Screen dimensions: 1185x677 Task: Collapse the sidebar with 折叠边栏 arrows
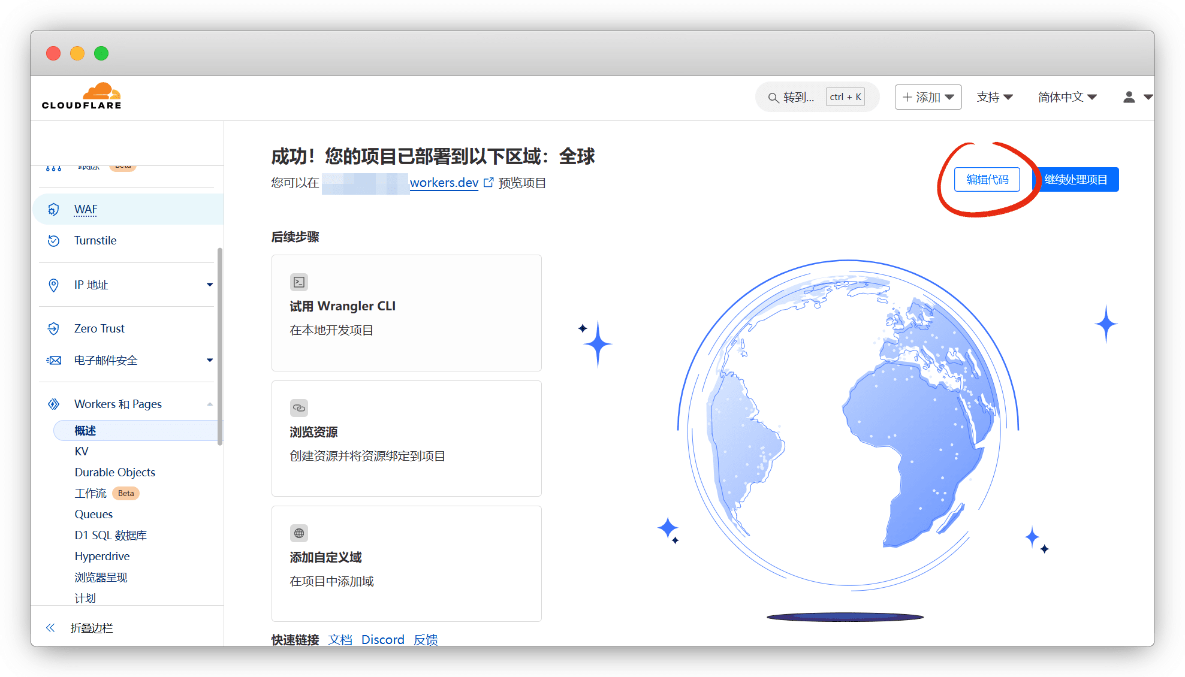click(50, 627)
